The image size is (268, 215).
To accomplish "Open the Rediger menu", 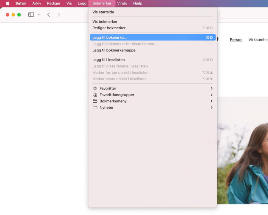I will point(54,3).
